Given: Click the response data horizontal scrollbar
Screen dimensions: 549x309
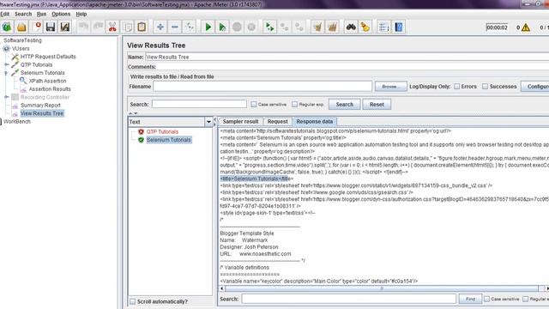Looking at the screenshot, I should click(x=382, y=288).
